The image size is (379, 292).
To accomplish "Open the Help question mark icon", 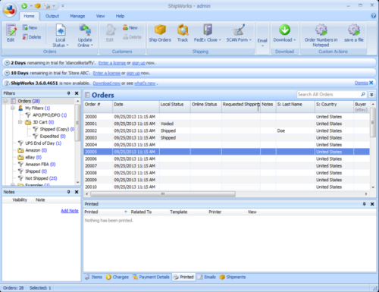I will click(374, 16).
